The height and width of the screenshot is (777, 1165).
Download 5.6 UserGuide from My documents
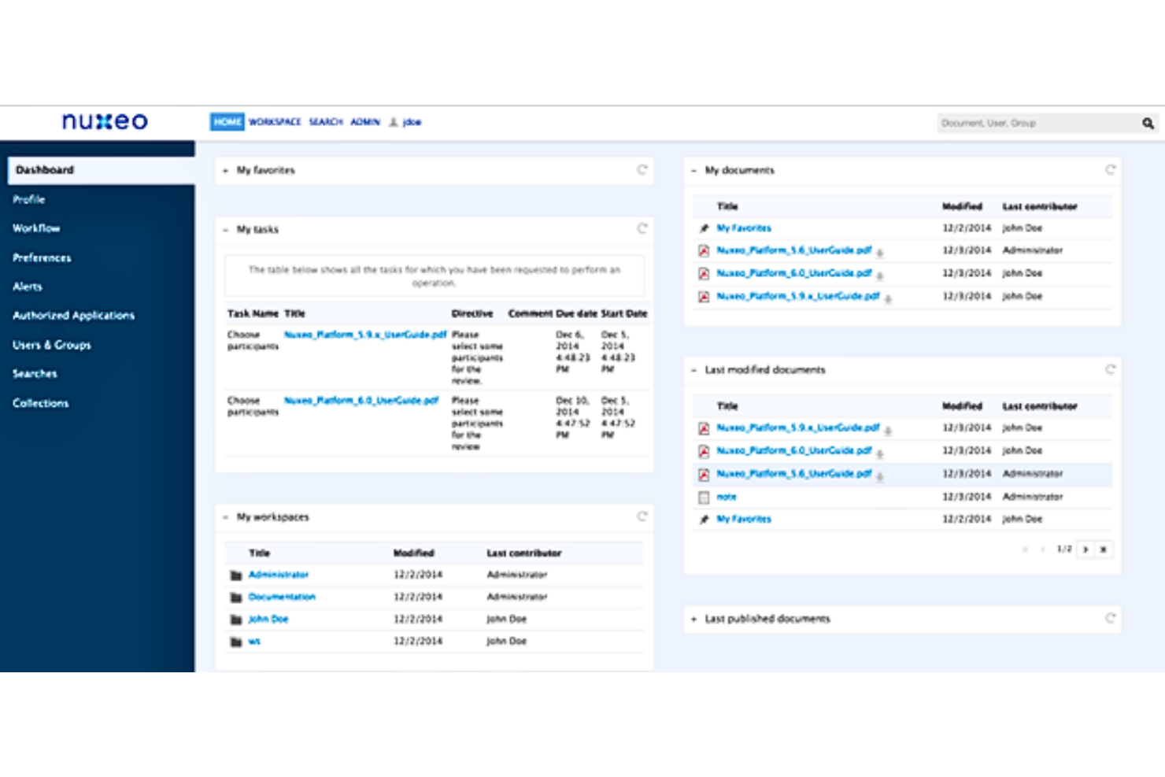880,253
